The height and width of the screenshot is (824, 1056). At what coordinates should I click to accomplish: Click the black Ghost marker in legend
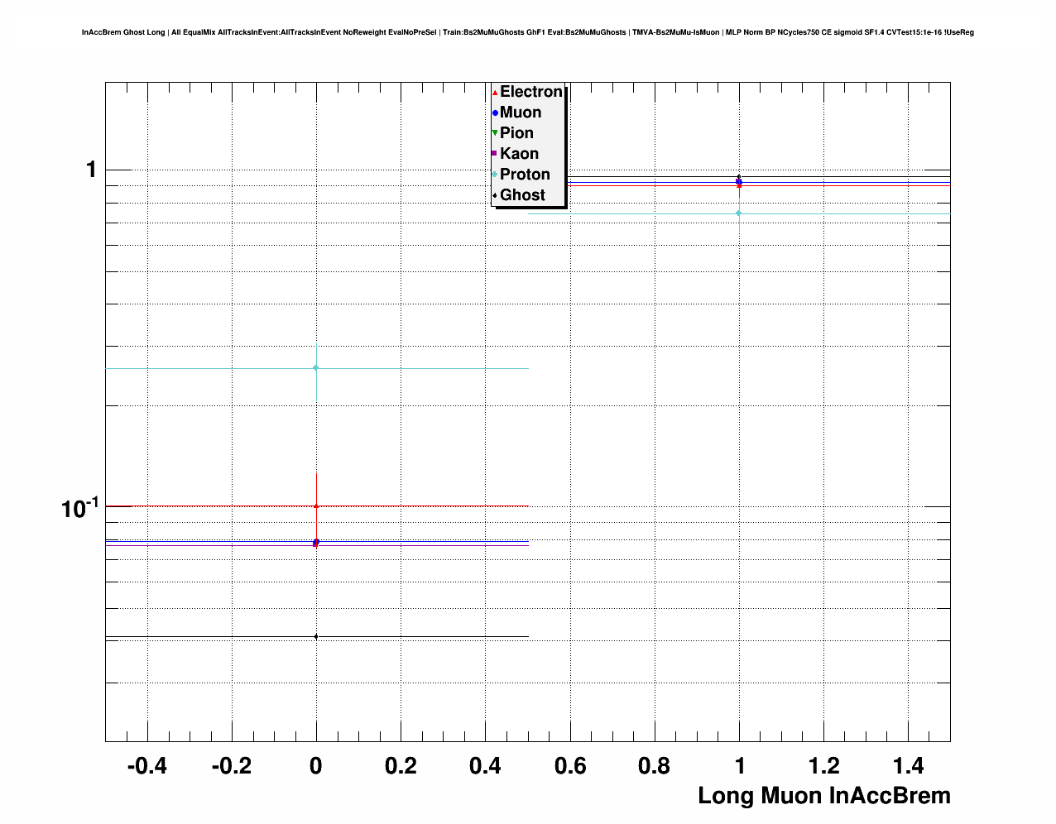pyautogui.click(x=495, y=195)
